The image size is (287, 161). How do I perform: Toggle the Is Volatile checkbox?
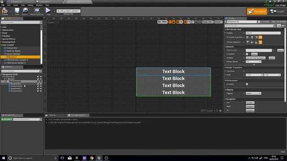click(x=247, y=84)
